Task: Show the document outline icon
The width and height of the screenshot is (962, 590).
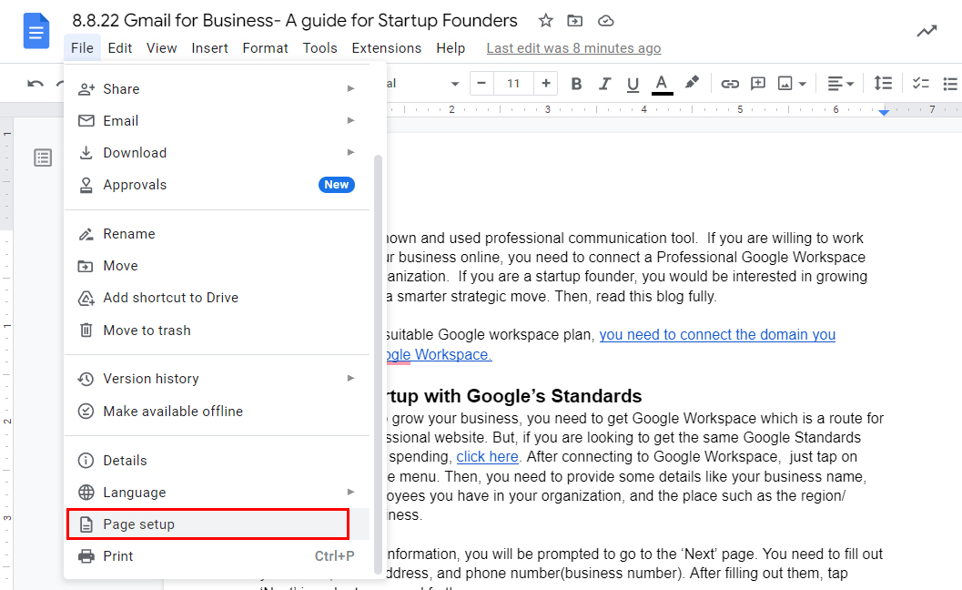Action: (43, 158)
